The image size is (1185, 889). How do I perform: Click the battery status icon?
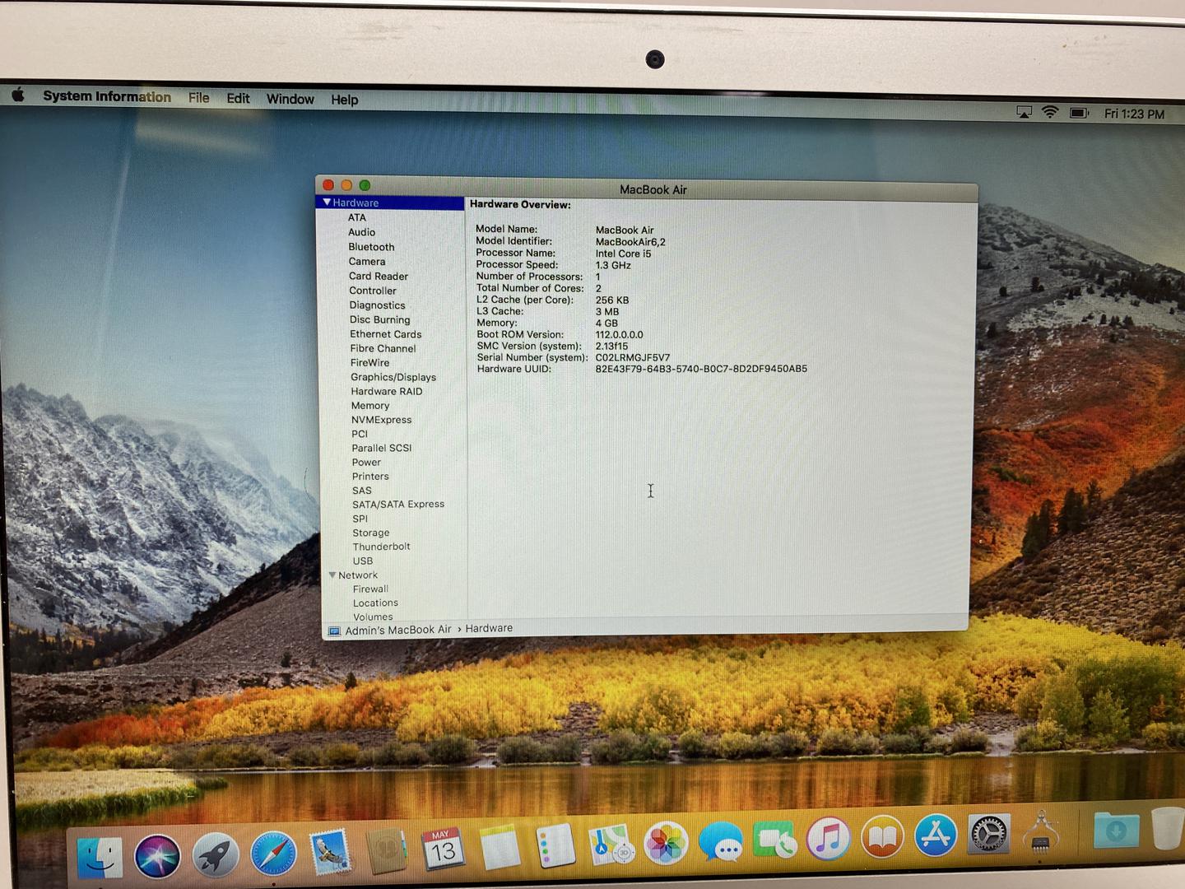[x=1079, y=113]
